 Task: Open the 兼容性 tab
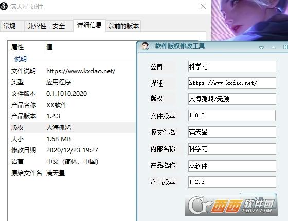(37, 26)
